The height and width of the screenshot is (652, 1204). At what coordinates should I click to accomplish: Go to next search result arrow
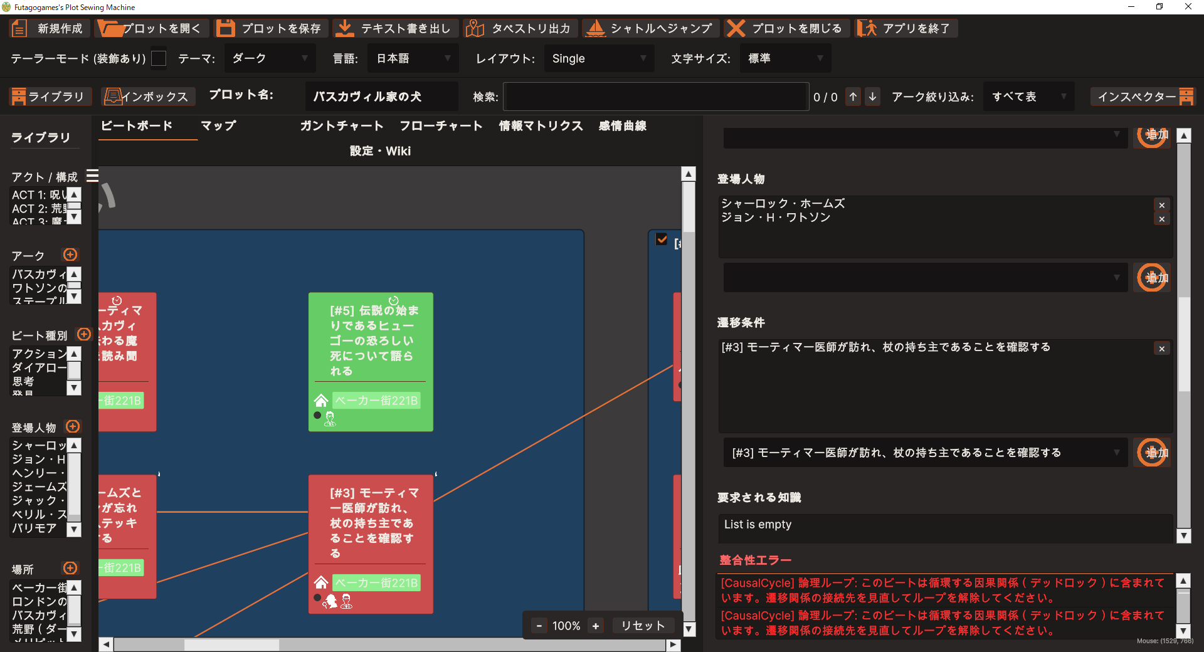(872, 97)
